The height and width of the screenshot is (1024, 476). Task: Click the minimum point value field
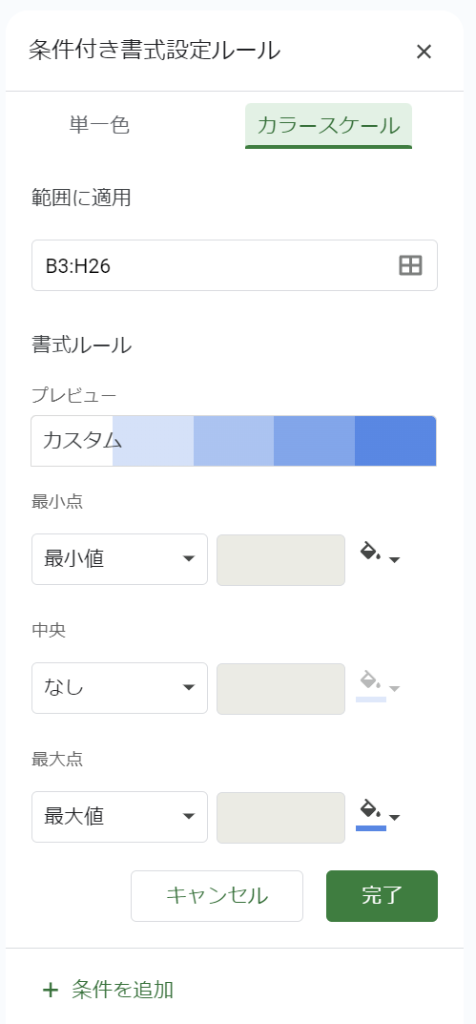click(280, 559)
